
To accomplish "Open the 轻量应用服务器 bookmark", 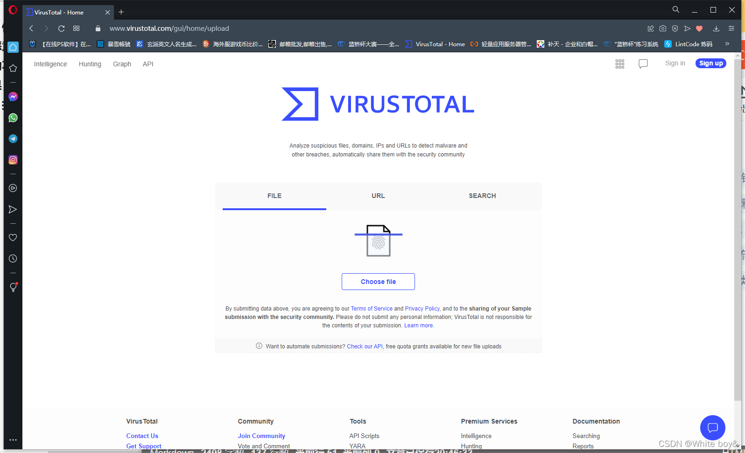I will (x=501, y=44).
